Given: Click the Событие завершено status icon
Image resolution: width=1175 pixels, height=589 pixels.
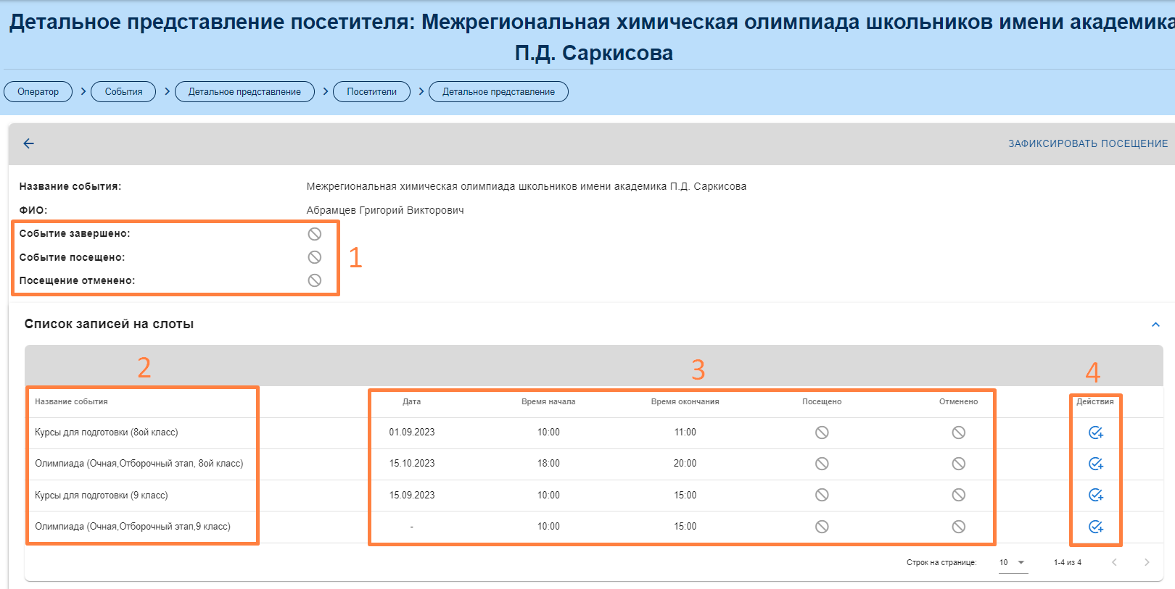Looking at the screenshot, I should pyautogui.click(x=315, y=234).
